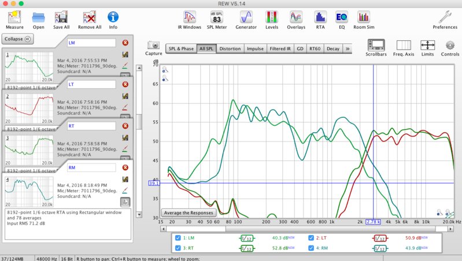Switch to Impulse tab
Image resolution: width=462 pixels, height=261 pixels.
255,49
